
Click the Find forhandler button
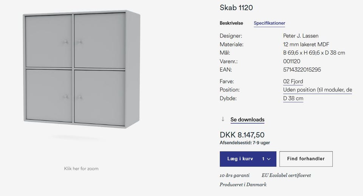[306, 159]
